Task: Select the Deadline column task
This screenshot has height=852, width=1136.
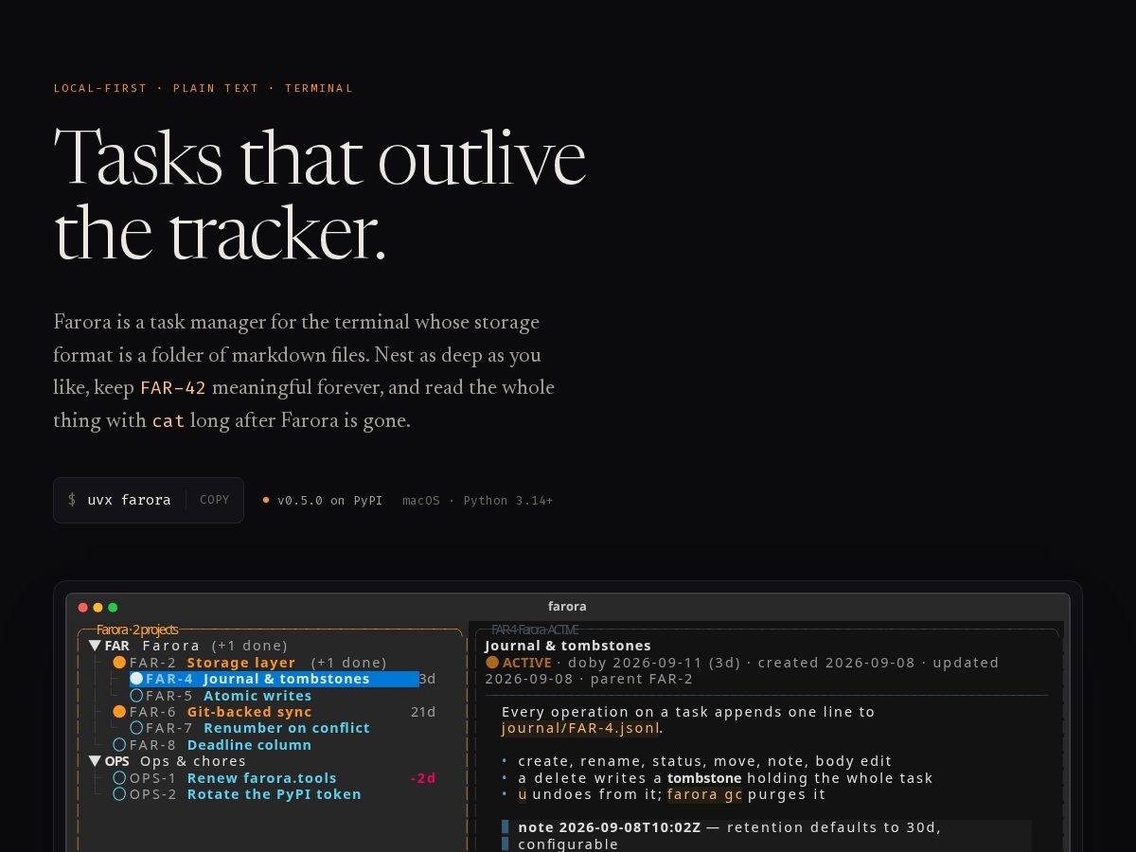Action: 250,745
